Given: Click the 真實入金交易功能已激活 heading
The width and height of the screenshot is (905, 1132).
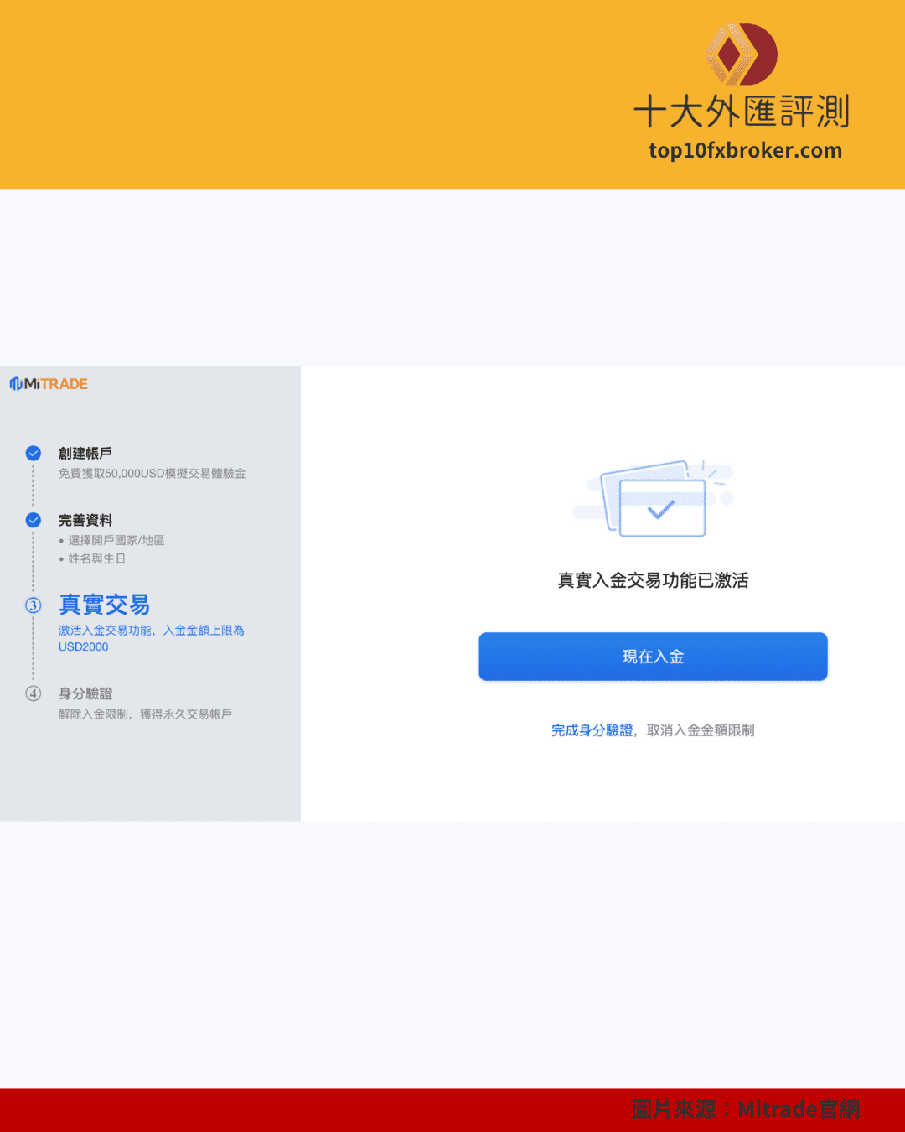Looking at the screenshot, I should tap(653, 580).
